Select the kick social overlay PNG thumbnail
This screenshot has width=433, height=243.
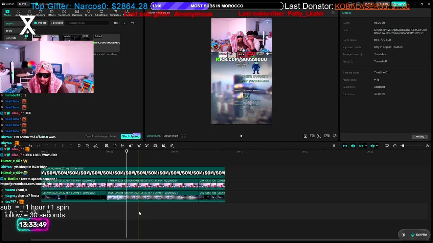point(107,43)
